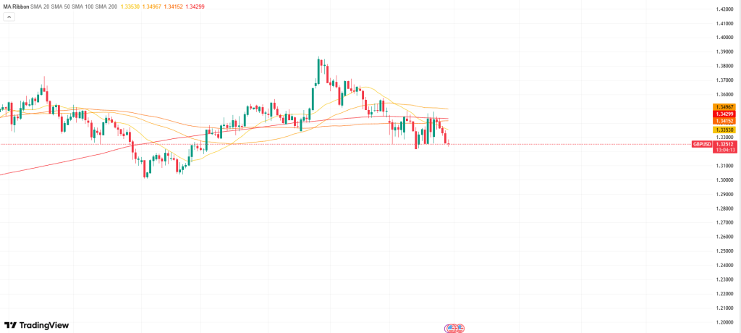Collapse the indicator legend with the chevron button
Screen dimensions: 741x333
tap(9, 17)
